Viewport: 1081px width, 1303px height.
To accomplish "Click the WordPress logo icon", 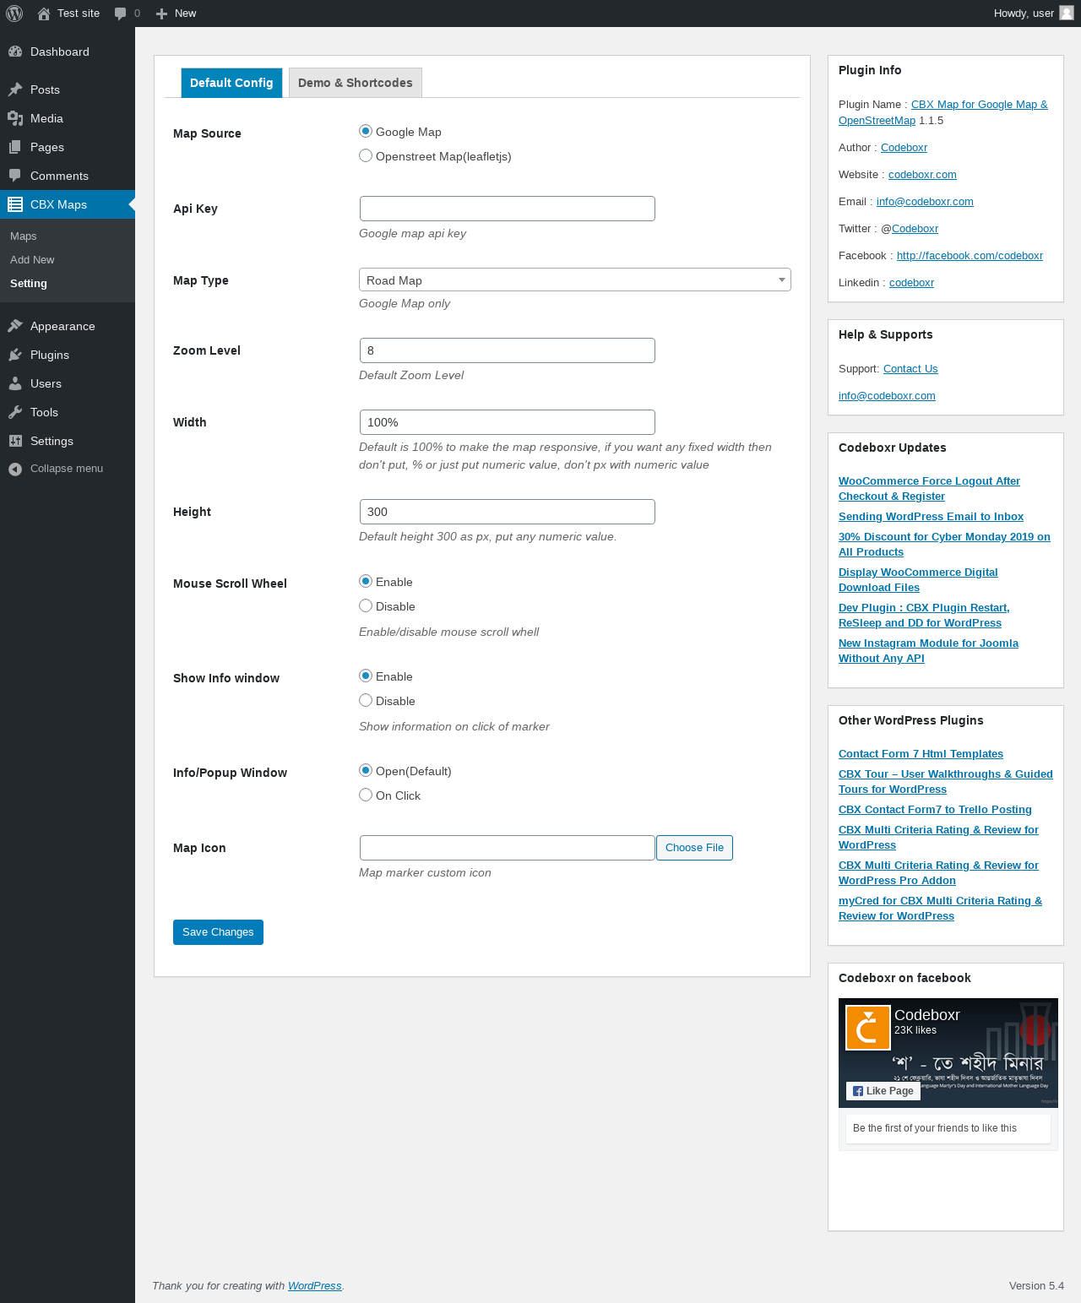I will pos(14,14).
